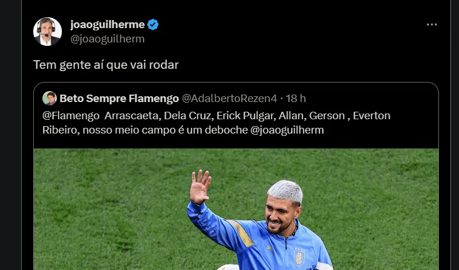Click the @joaoguilherm handle under the name

pyautogui.click(x=107, y=39)
